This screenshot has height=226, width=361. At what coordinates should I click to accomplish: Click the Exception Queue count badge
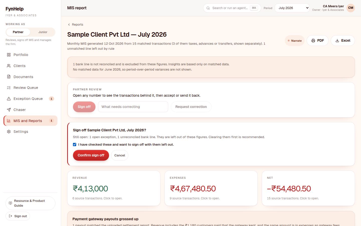pos(51,99)
